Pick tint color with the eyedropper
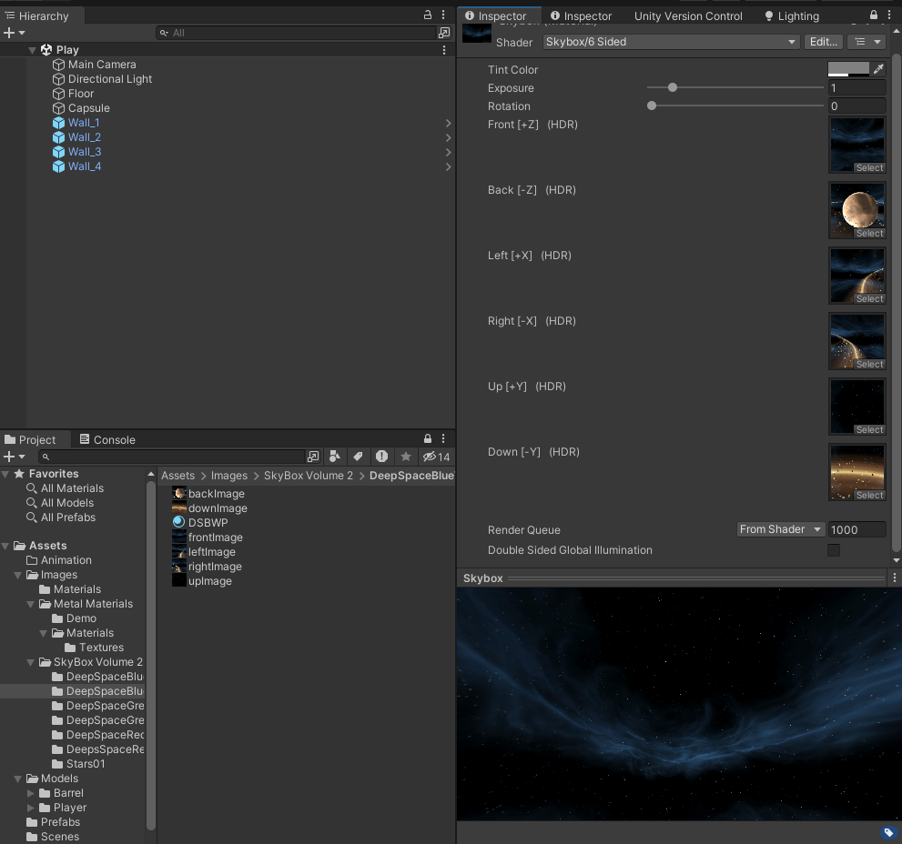Screen dimensions: 902x844 tap(878, 69)
